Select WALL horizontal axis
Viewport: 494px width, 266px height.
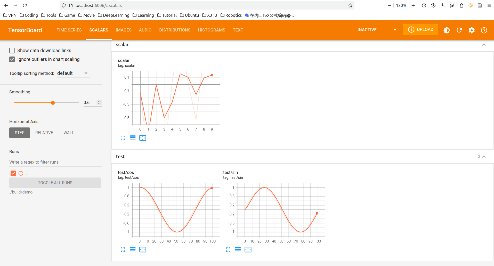(69, 133)
